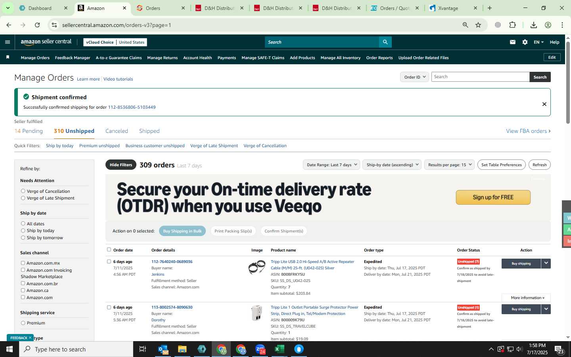Reload the page with browser refresh icon
Screen dimensions: 571x357
[37, 25]
